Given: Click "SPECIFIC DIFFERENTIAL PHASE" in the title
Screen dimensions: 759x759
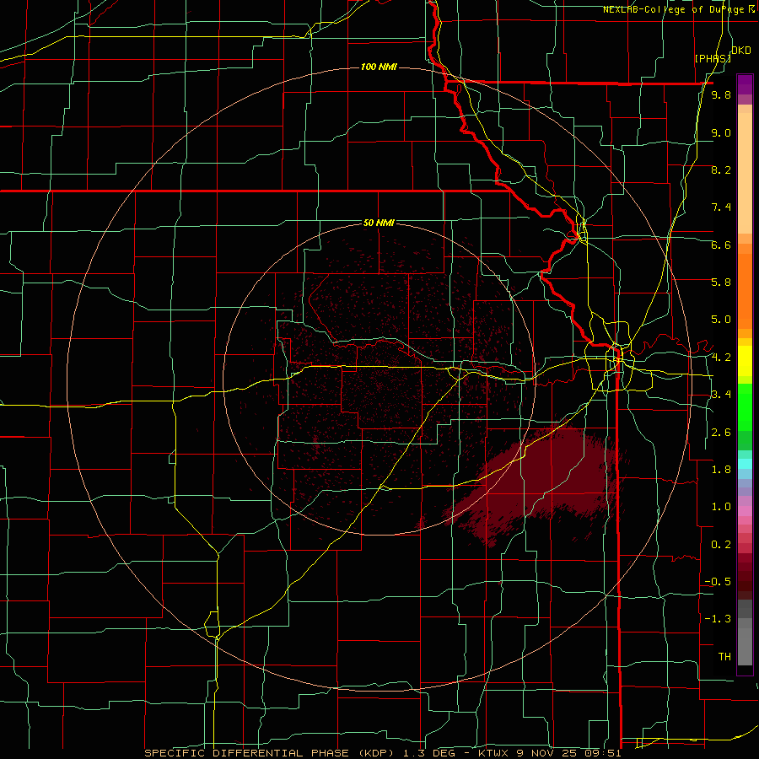Looking at the screenshot, I should click(247, 753).
